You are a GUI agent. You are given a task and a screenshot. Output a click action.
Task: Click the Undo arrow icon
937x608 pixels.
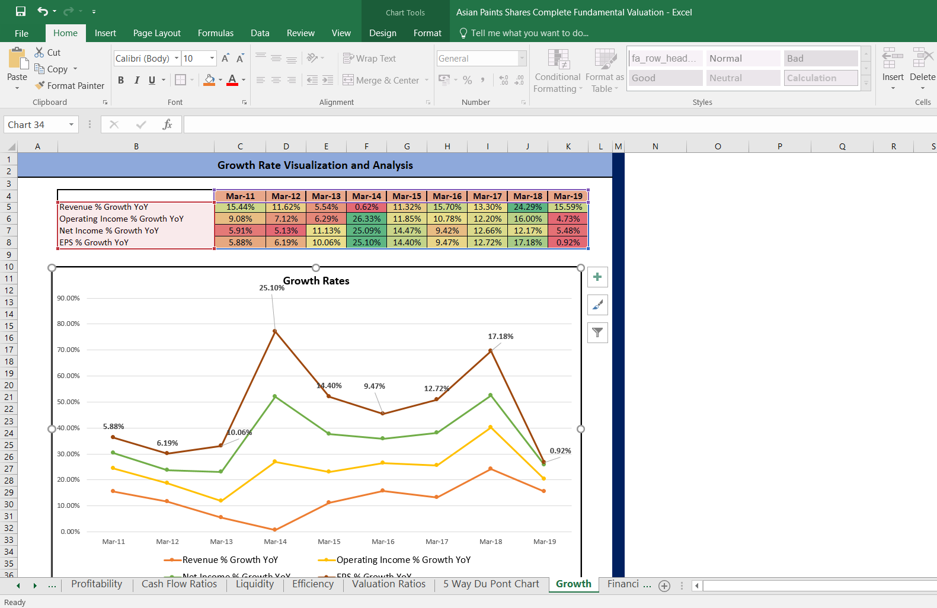[42, 11]
